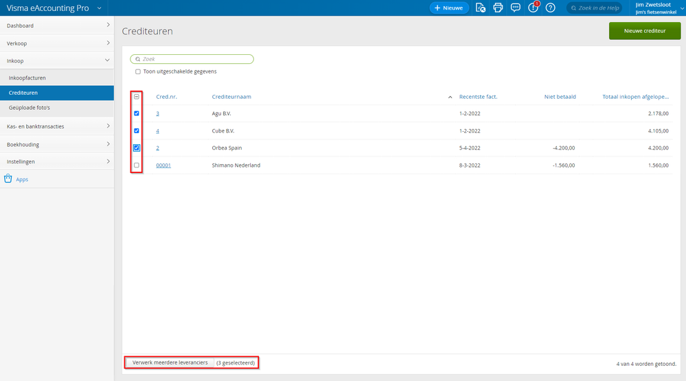Go to Geüploade foto's menu item
Screen dimensions: 686x381
pyautogui.click(x=30, y=108)
